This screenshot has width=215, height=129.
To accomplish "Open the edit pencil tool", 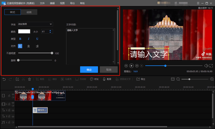I will pos(17,79).
